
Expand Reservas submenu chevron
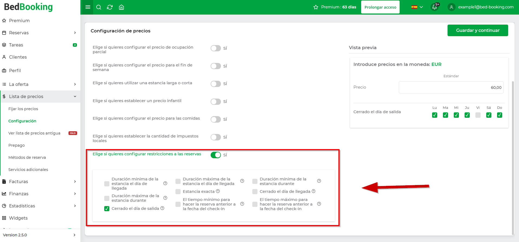pos(75,33)
